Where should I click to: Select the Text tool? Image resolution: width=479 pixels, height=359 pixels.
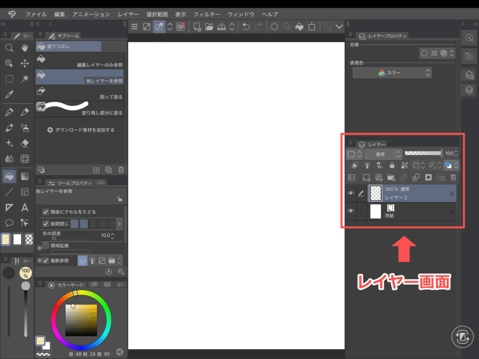[x=25, y=208]
